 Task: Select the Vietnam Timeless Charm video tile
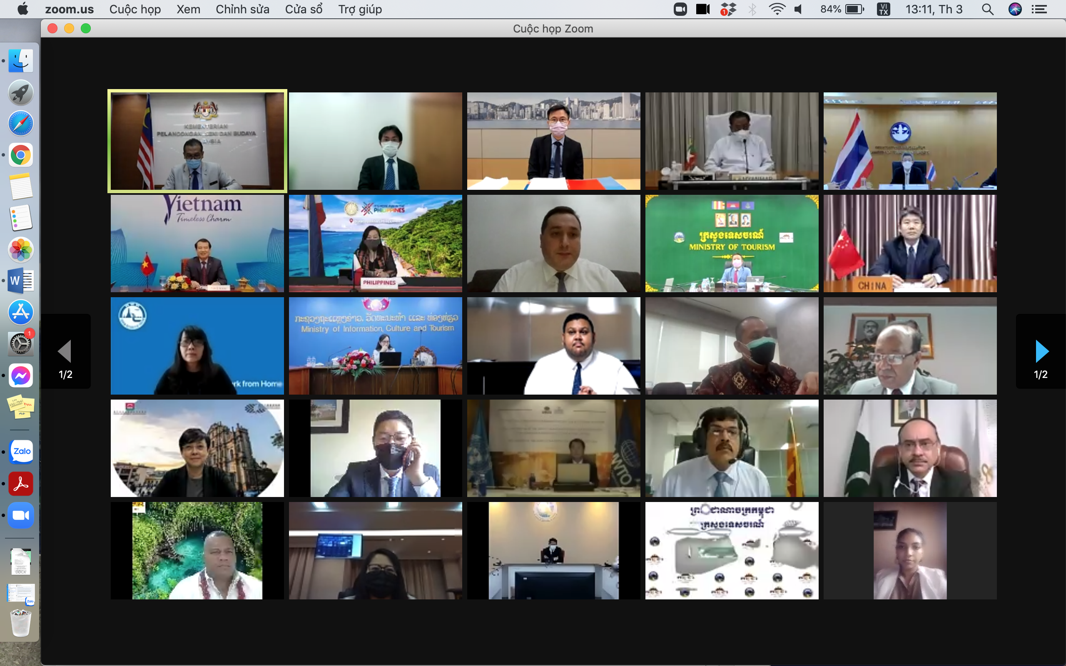(197, 243)
